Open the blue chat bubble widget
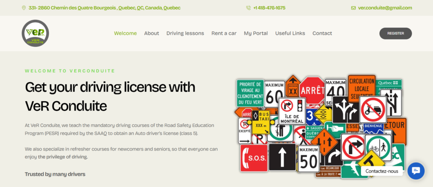 pos(416,171)
